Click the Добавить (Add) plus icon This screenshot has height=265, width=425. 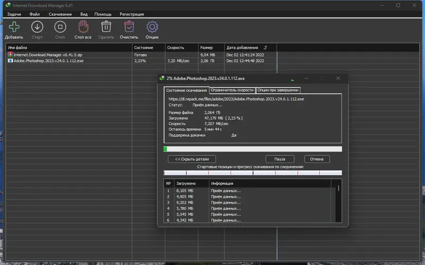[x=14, y=26]
